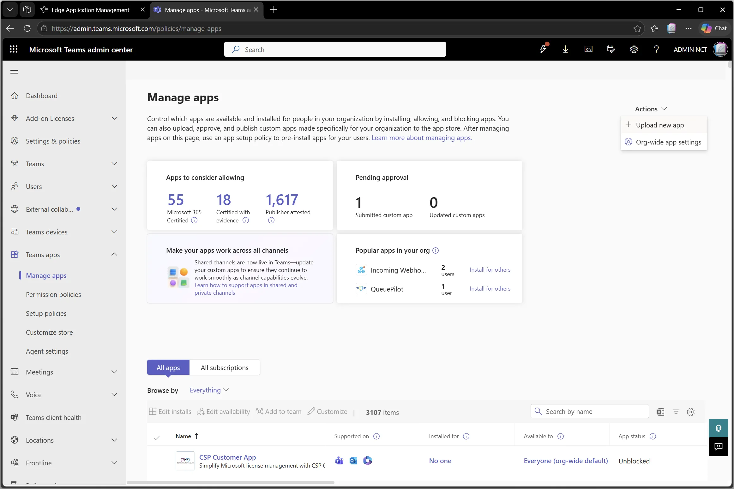This screenshot has height=489, width=734.
Task: Click the Publisher attested info icon
Action: [x=271, y=220]
